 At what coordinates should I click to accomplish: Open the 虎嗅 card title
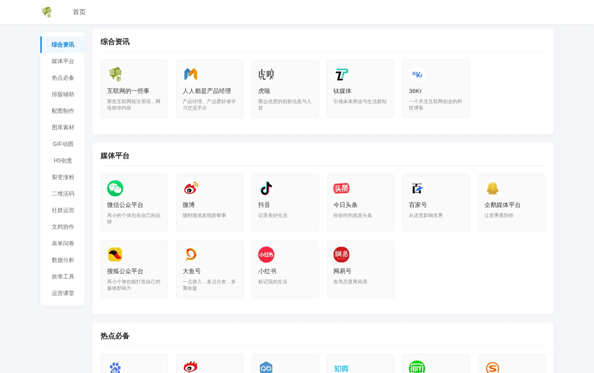pos(264,91)
